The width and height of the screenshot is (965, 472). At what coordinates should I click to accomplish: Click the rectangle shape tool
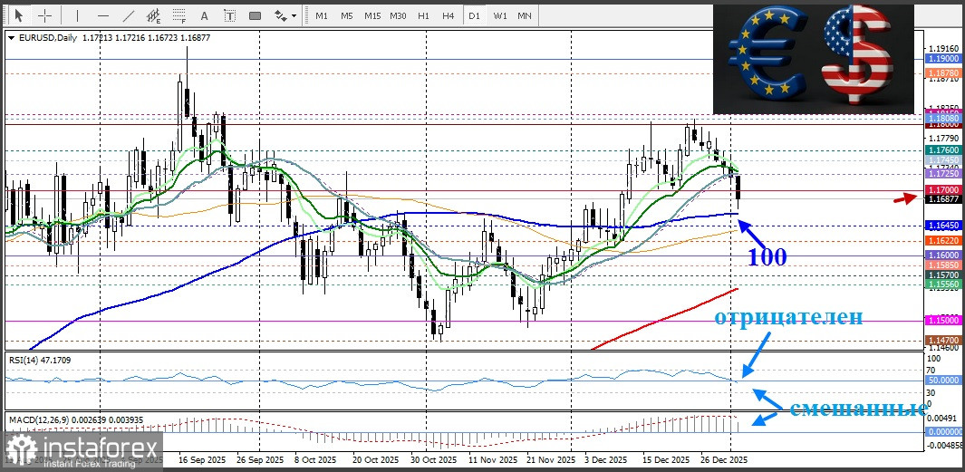[255, 15]
